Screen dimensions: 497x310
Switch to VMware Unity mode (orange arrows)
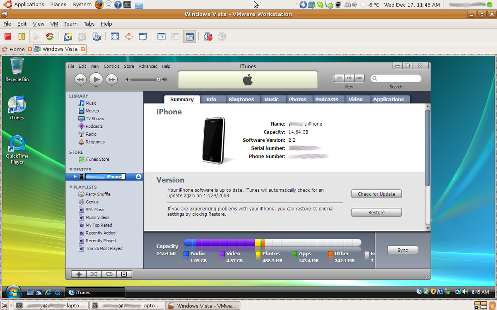(129, 37)
